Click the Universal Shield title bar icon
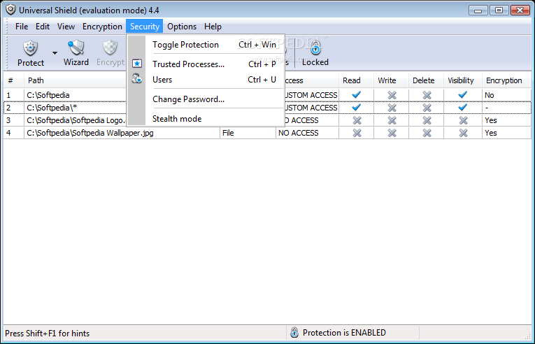The height and width of the screenshot is (344, 535). click(x=10, y=10)
